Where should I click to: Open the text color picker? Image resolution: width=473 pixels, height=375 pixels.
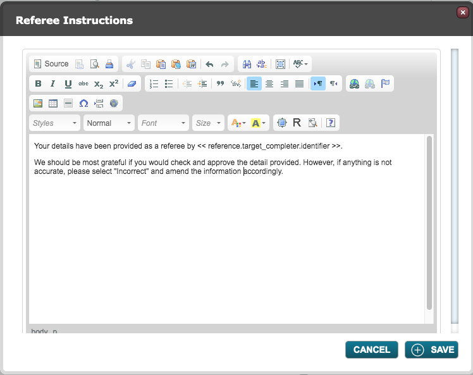(x=238, y=123)
